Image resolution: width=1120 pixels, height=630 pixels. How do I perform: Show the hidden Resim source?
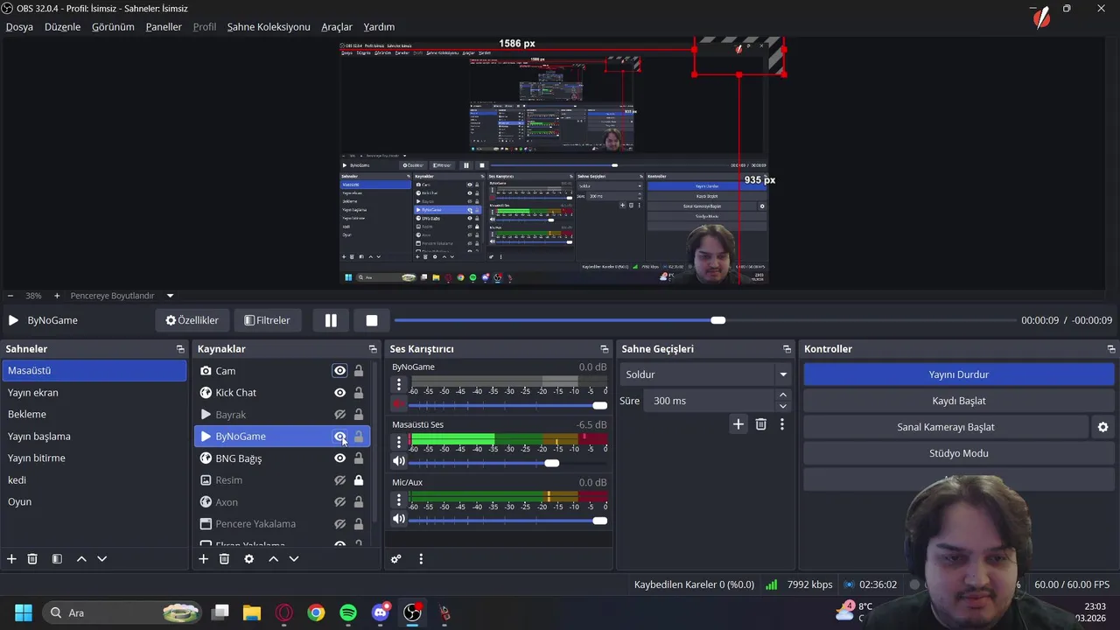click(x=339, y=480)
